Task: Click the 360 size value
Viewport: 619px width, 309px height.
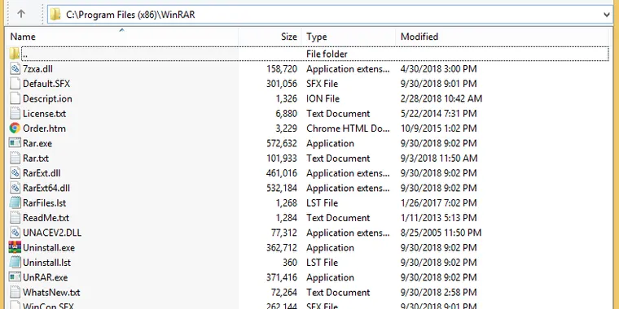Action: pyautogui.click(x=290, y=263)
